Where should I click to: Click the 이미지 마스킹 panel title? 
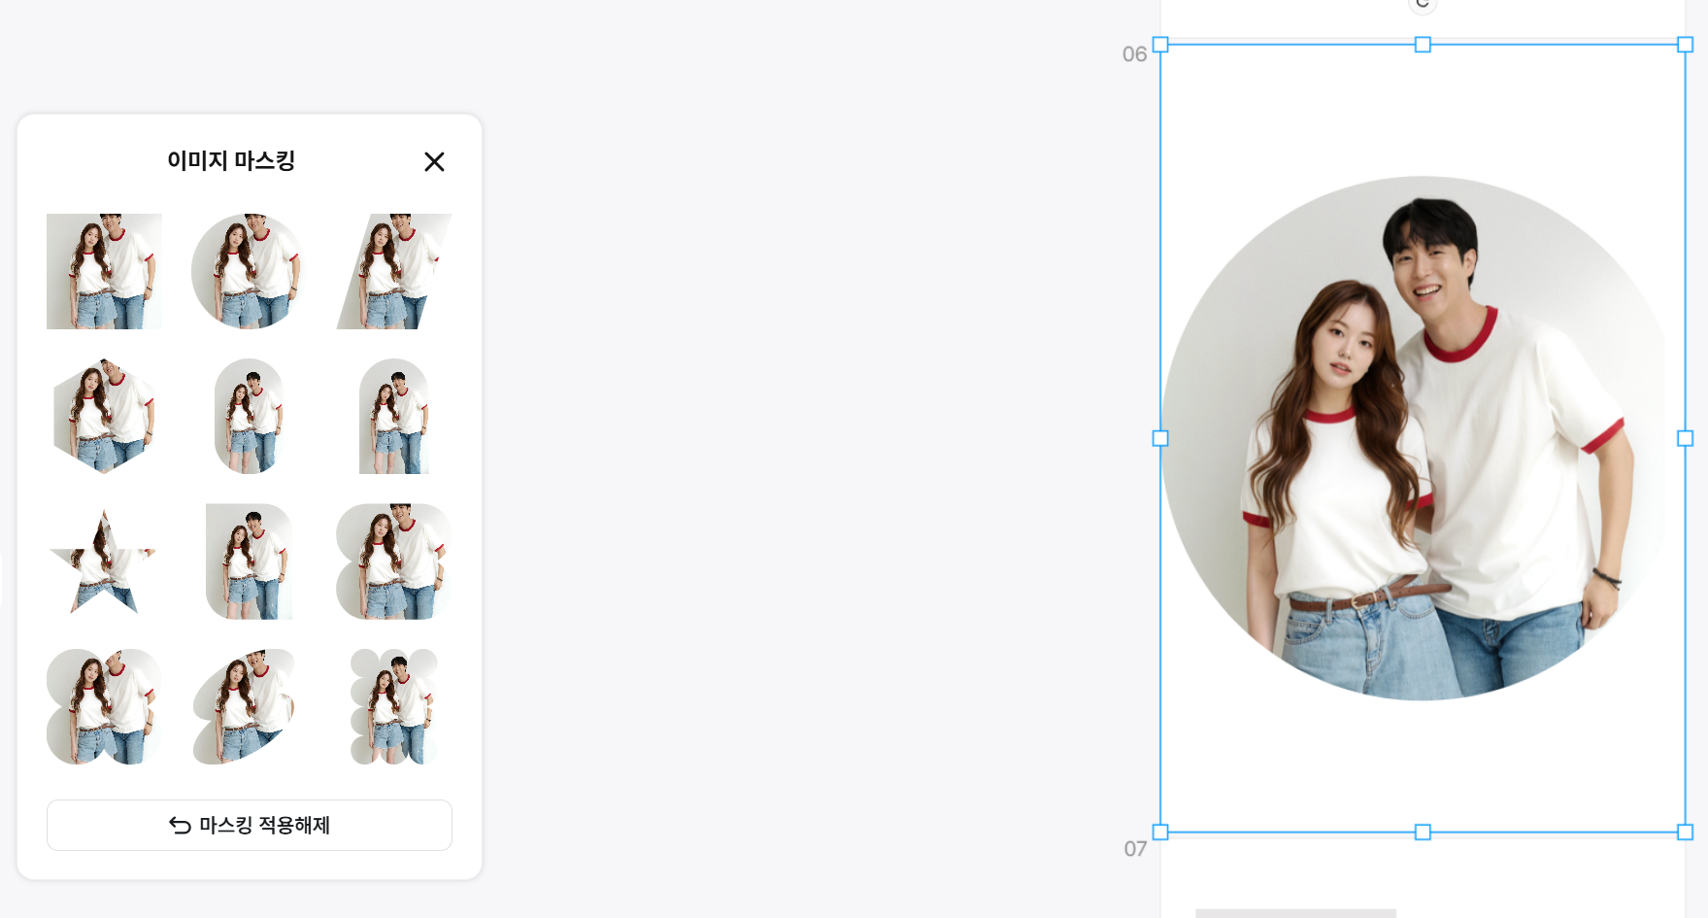(x=231, y=160)
